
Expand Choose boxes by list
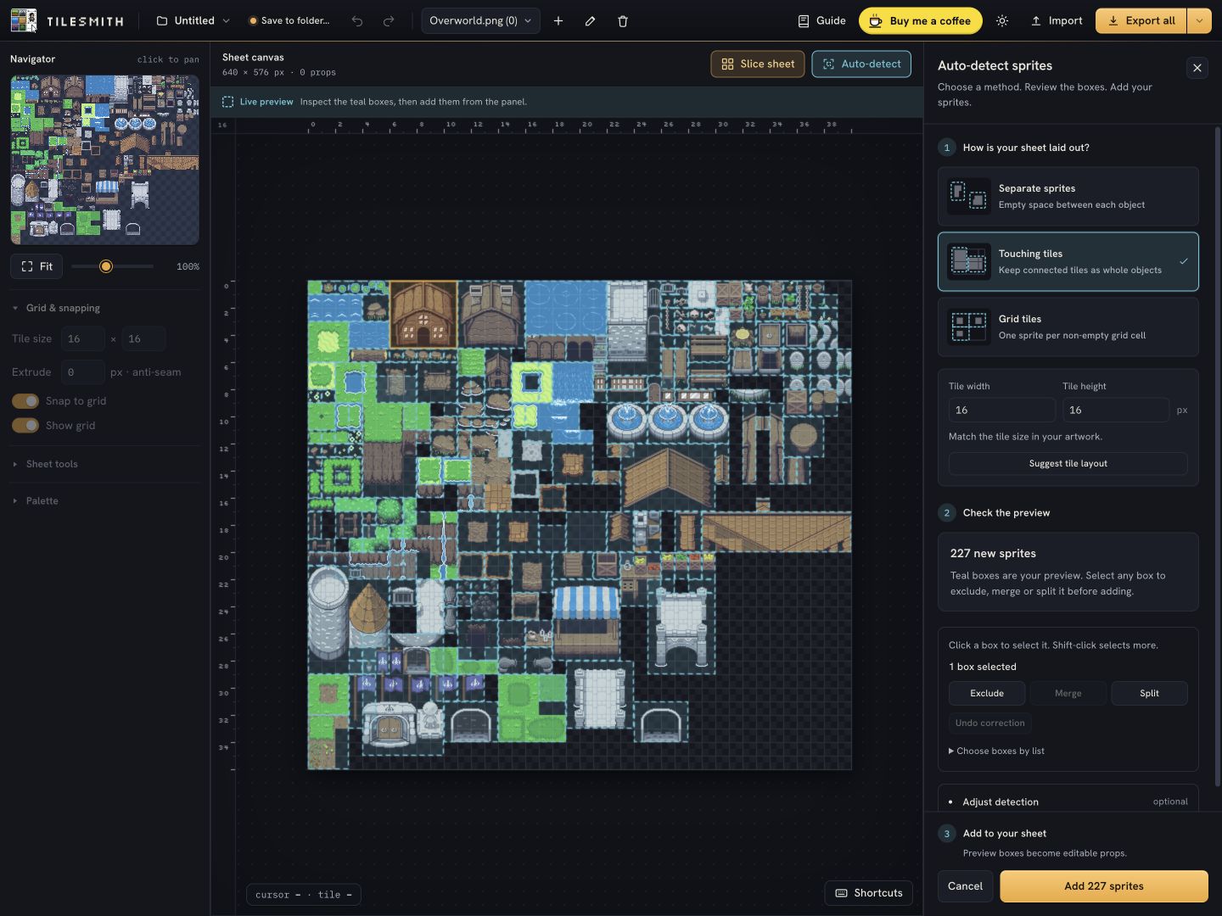996,751
